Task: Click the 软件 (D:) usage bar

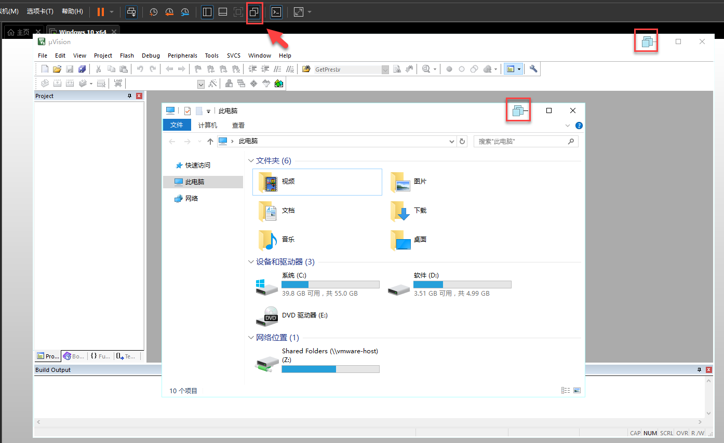Action: click(x=462, y=284)
